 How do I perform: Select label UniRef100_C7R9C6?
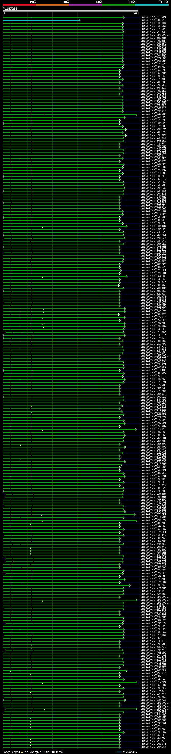tap(153, 420)
